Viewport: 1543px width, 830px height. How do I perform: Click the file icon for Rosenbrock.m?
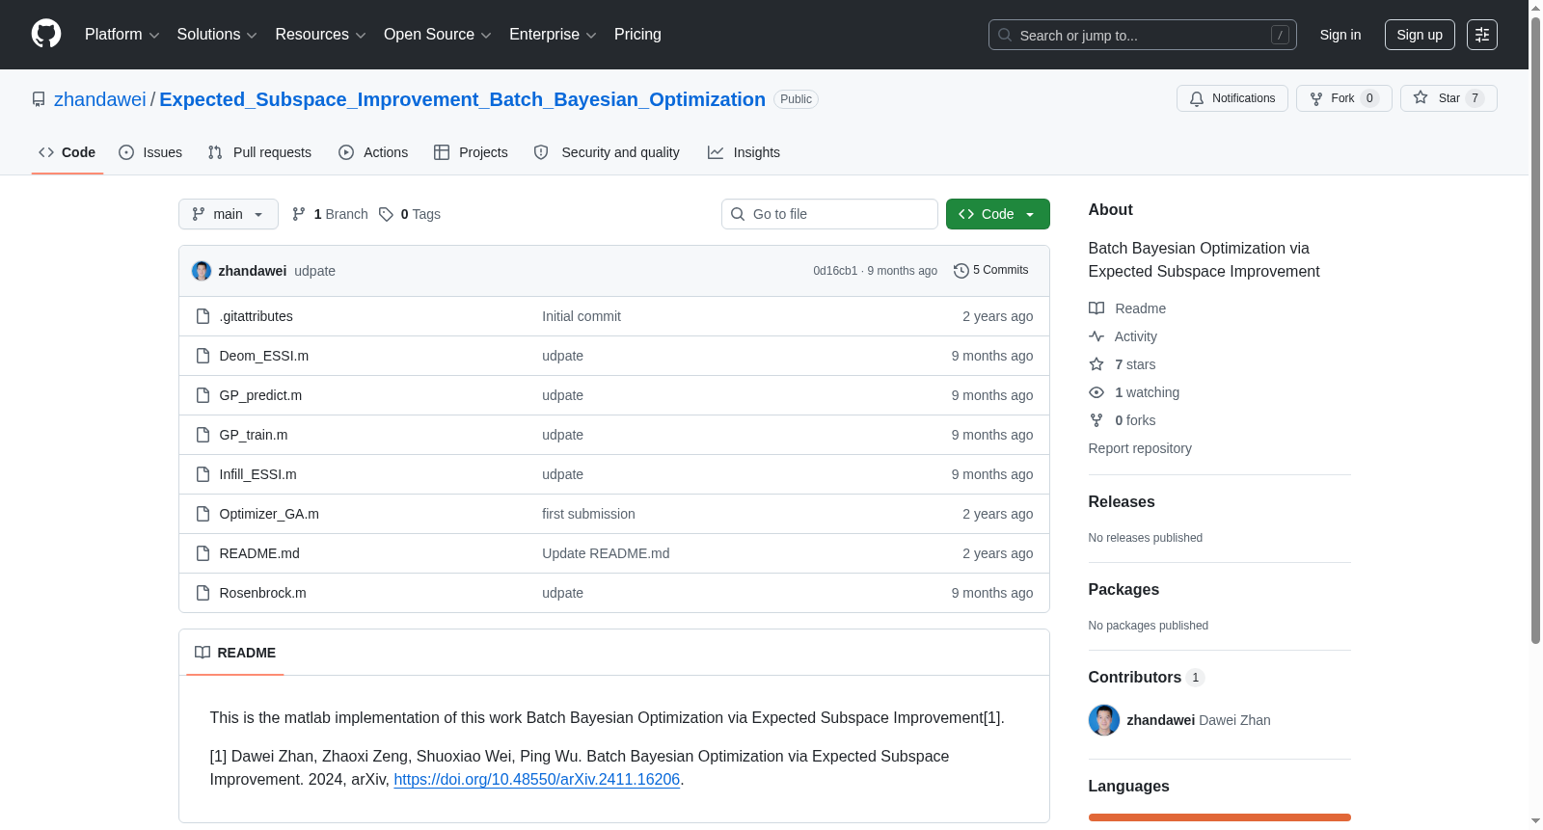pyautogui.click(x=203, y=593)
